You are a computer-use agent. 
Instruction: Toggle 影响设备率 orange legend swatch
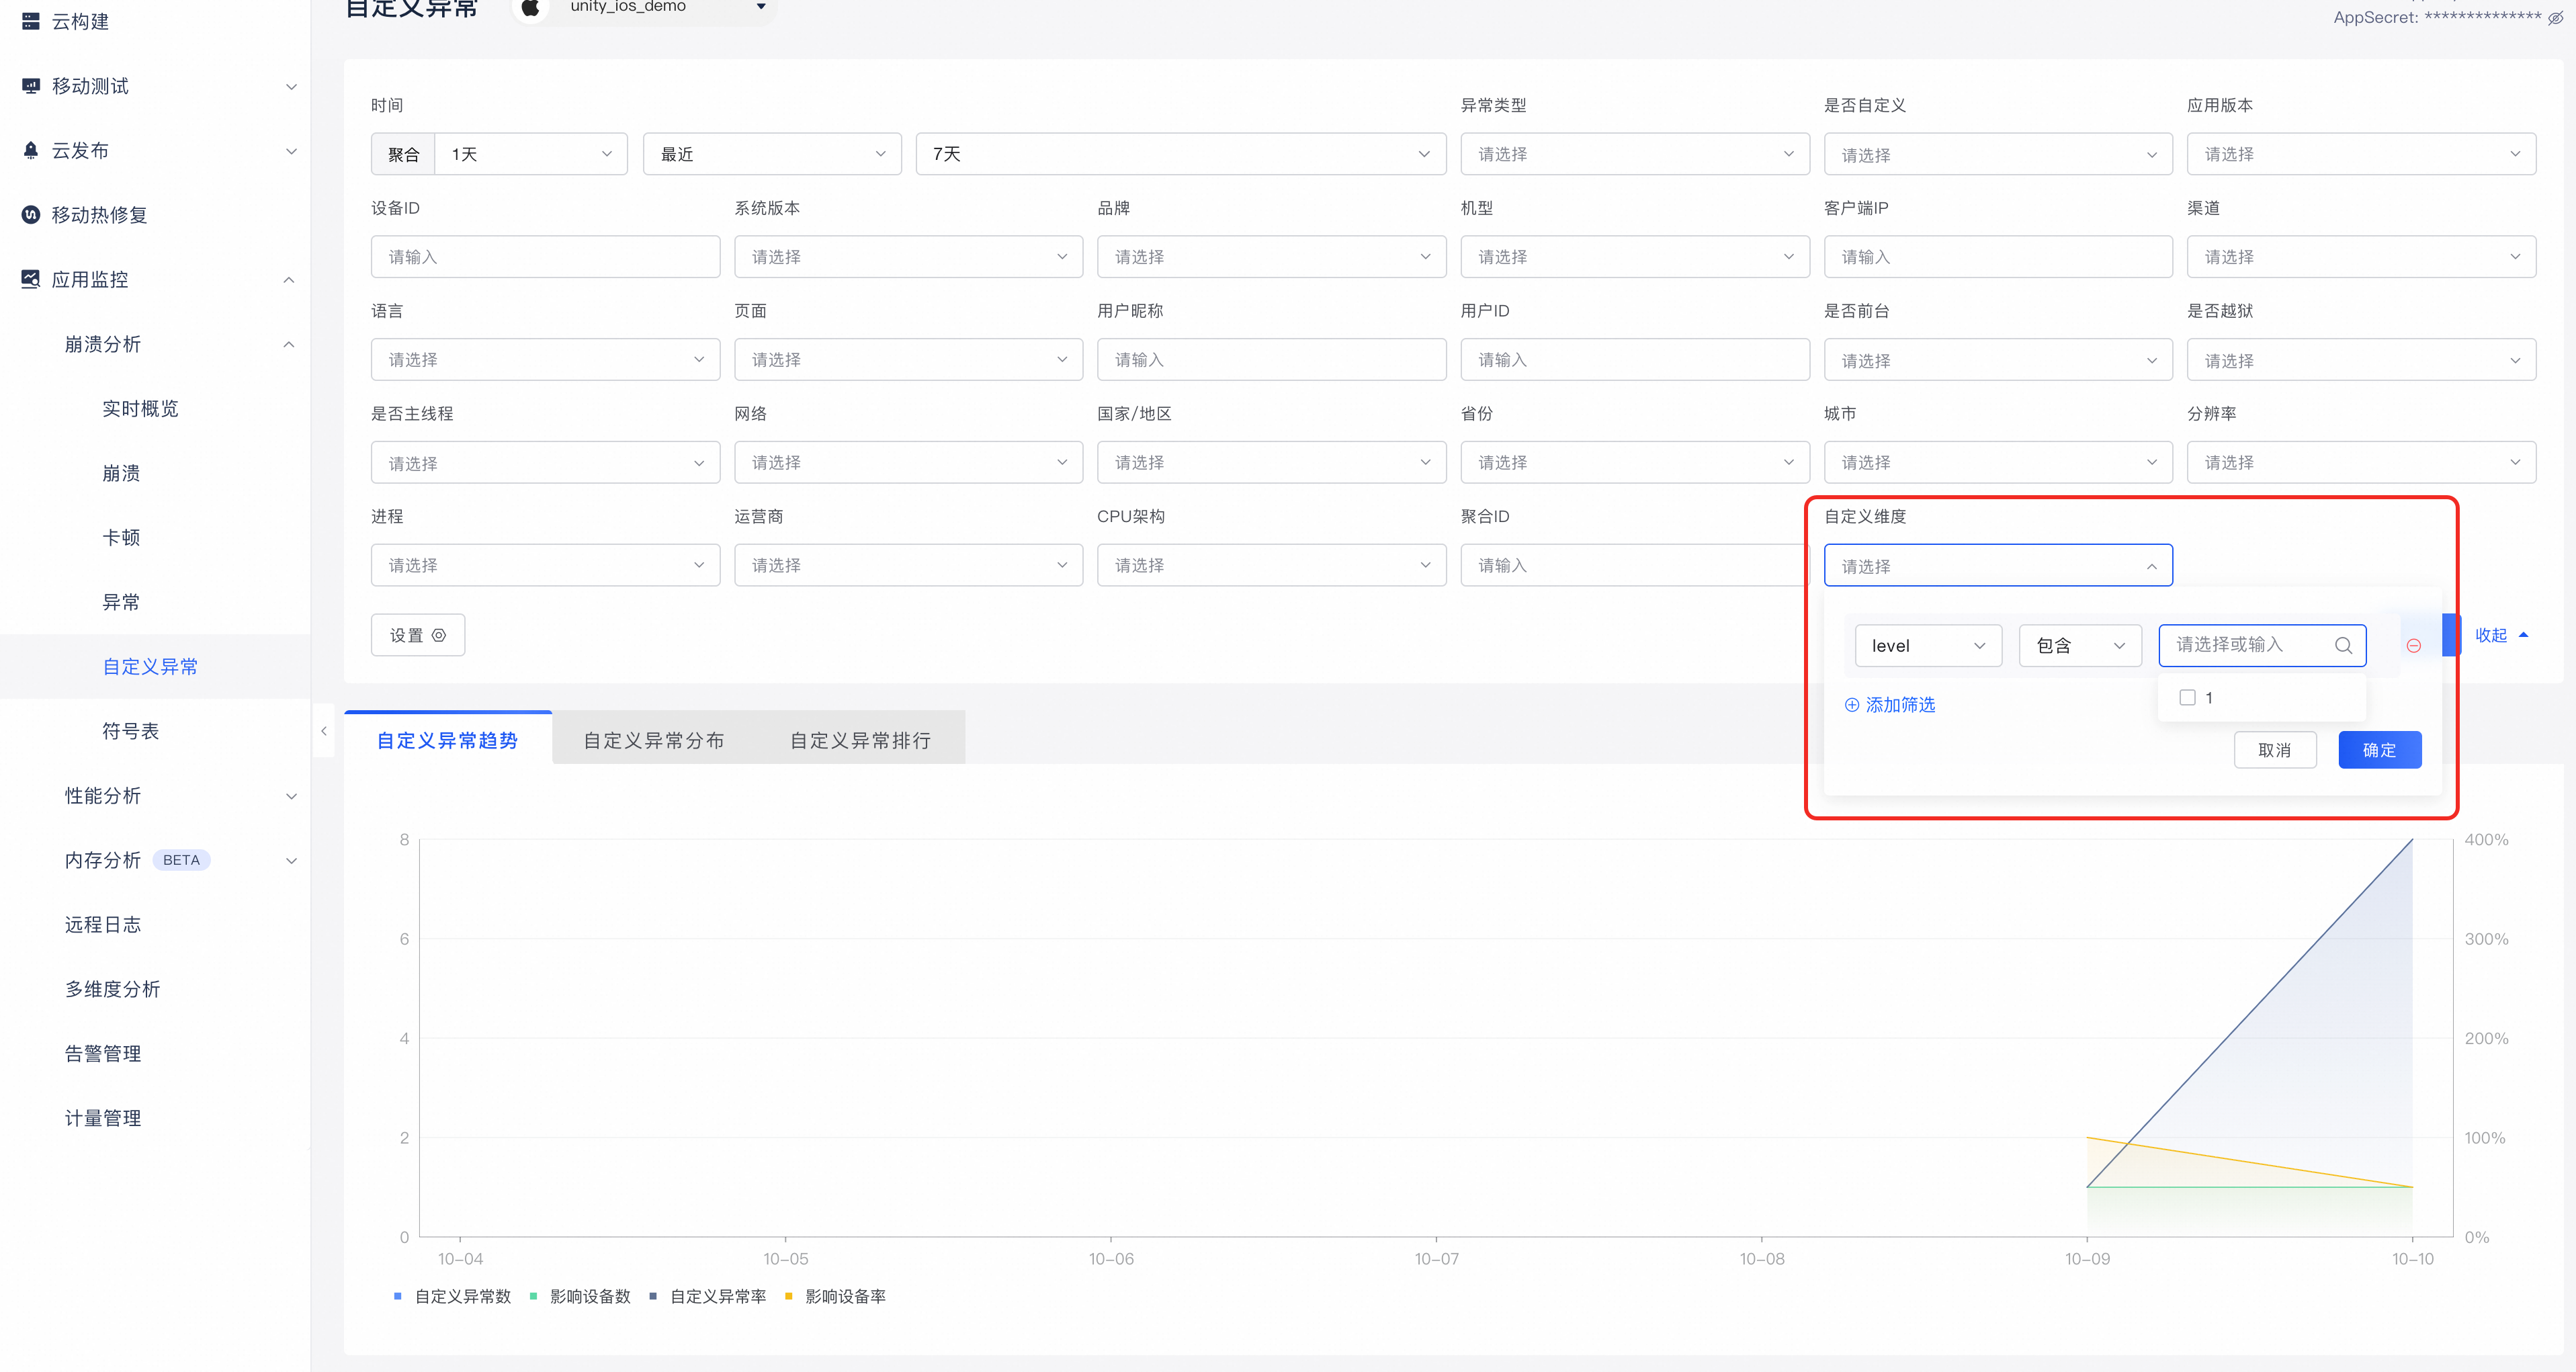click(789, 1296)
